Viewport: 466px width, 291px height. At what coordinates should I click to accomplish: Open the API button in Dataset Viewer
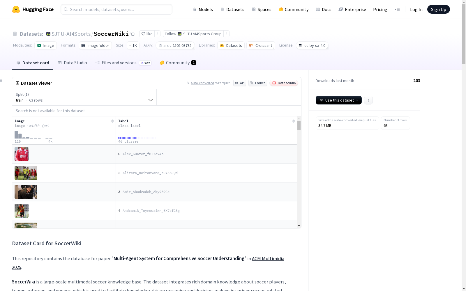point(240,83)
